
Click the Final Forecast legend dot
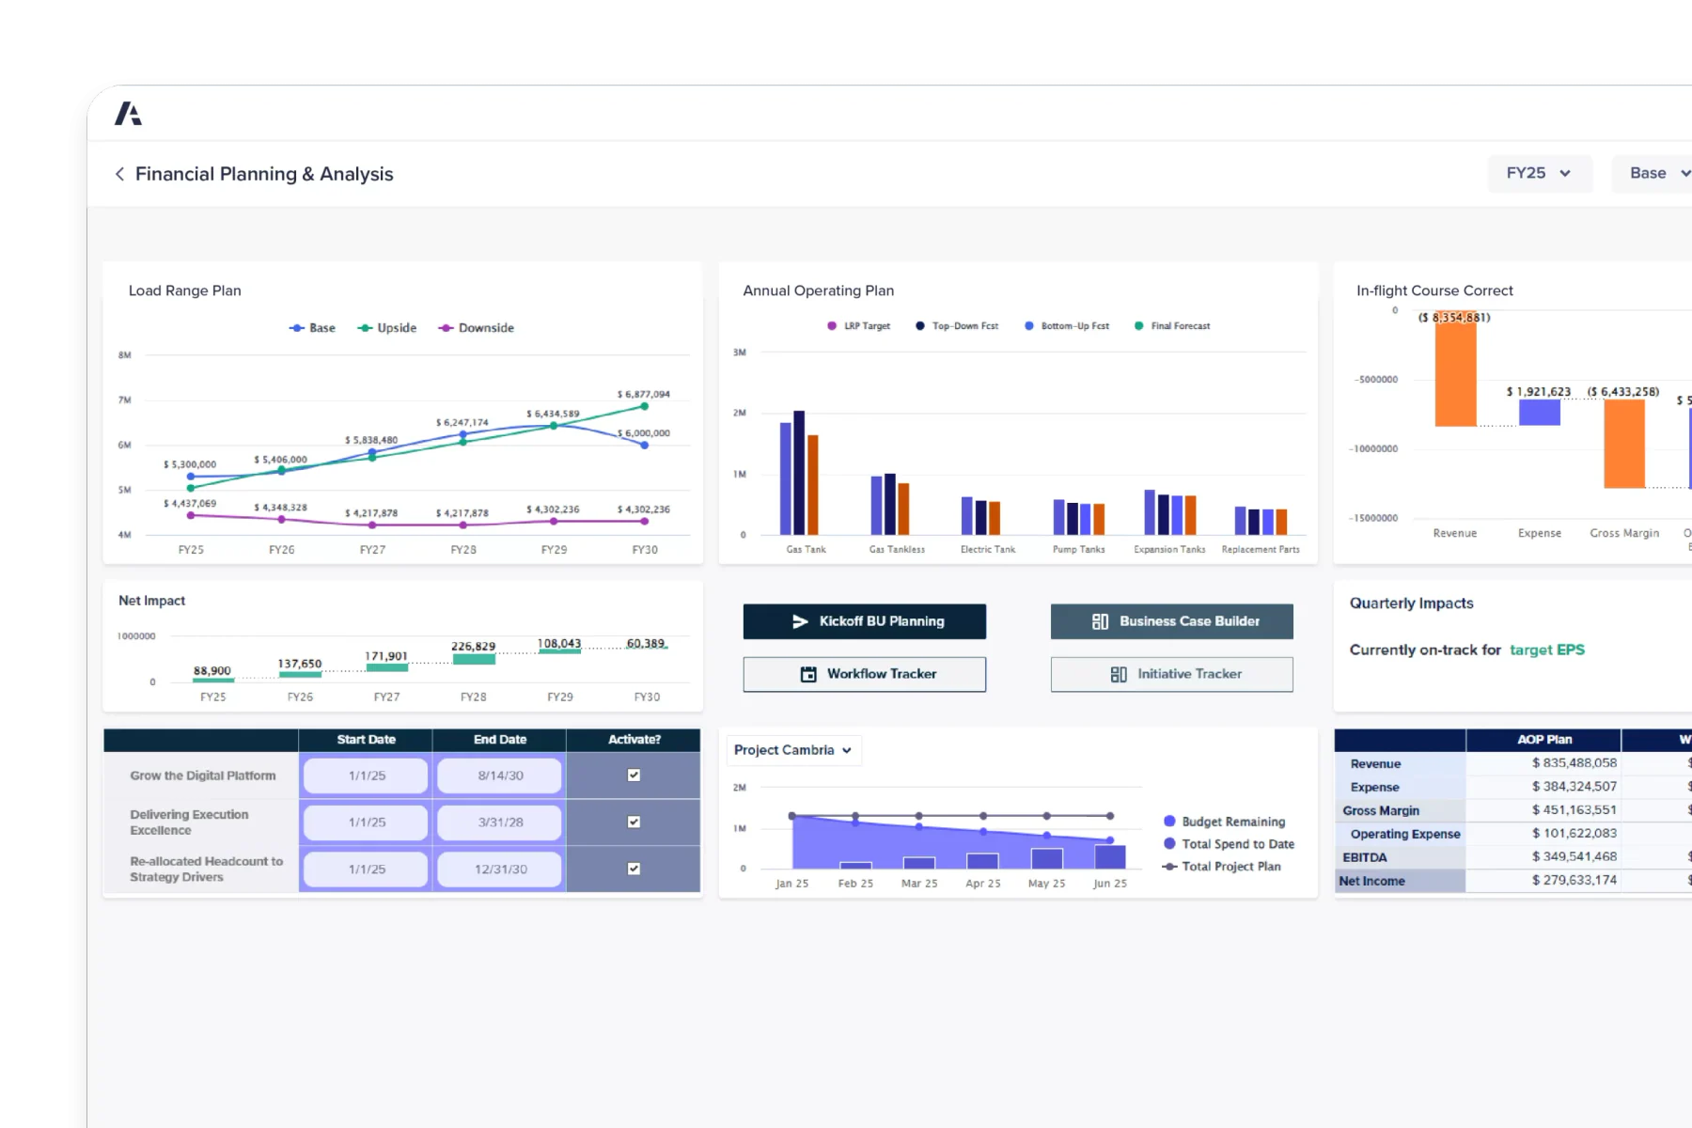point(1139,326)
